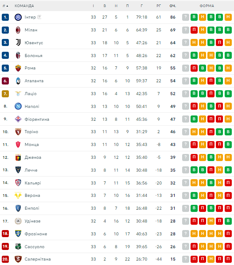Select the Verona club logo
The height and width of the screenshot is (265, 234).
pyautogui.click(x=18, y=196)
